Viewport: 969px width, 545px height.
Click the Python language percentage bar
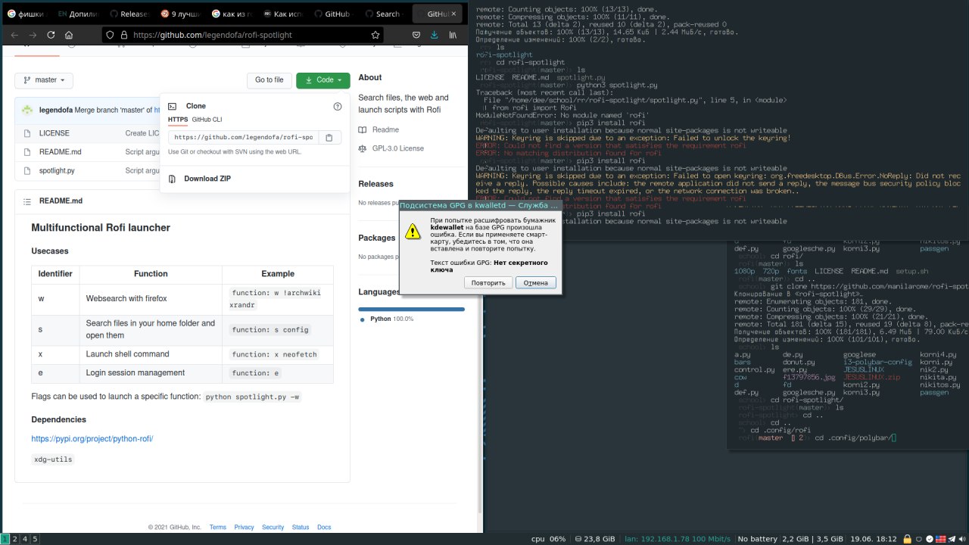[x=411, y=309]
